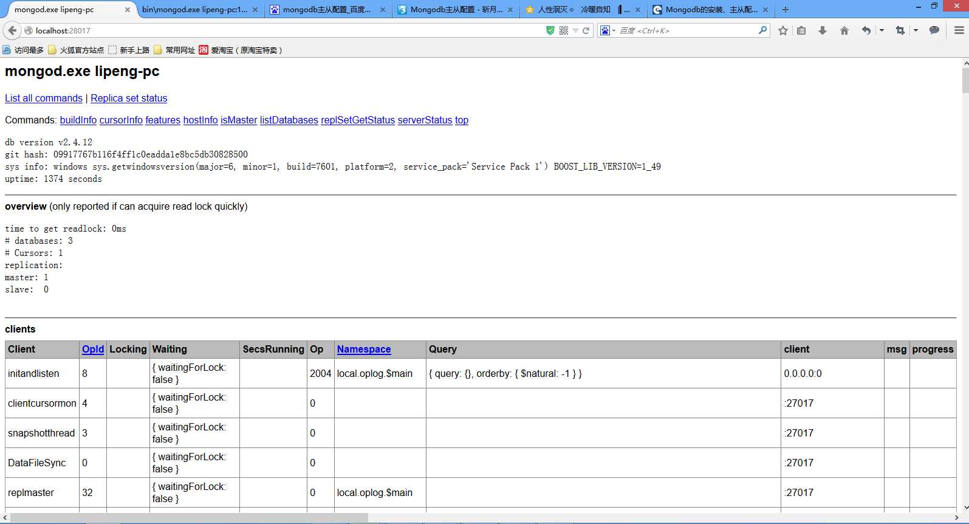Open the downloads arrow icon
Image resolution: width=969 pixels, height=524 pixels.
tap(823, 30)
